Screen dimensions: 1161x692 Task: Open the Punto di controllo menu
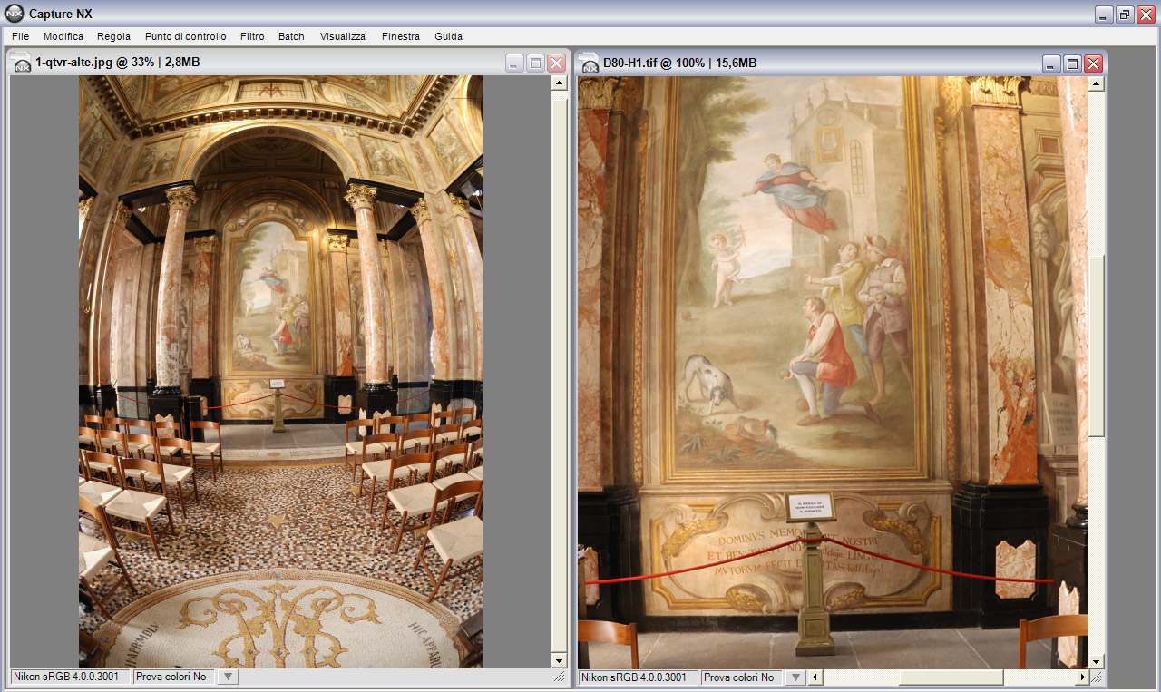[185, 36]
